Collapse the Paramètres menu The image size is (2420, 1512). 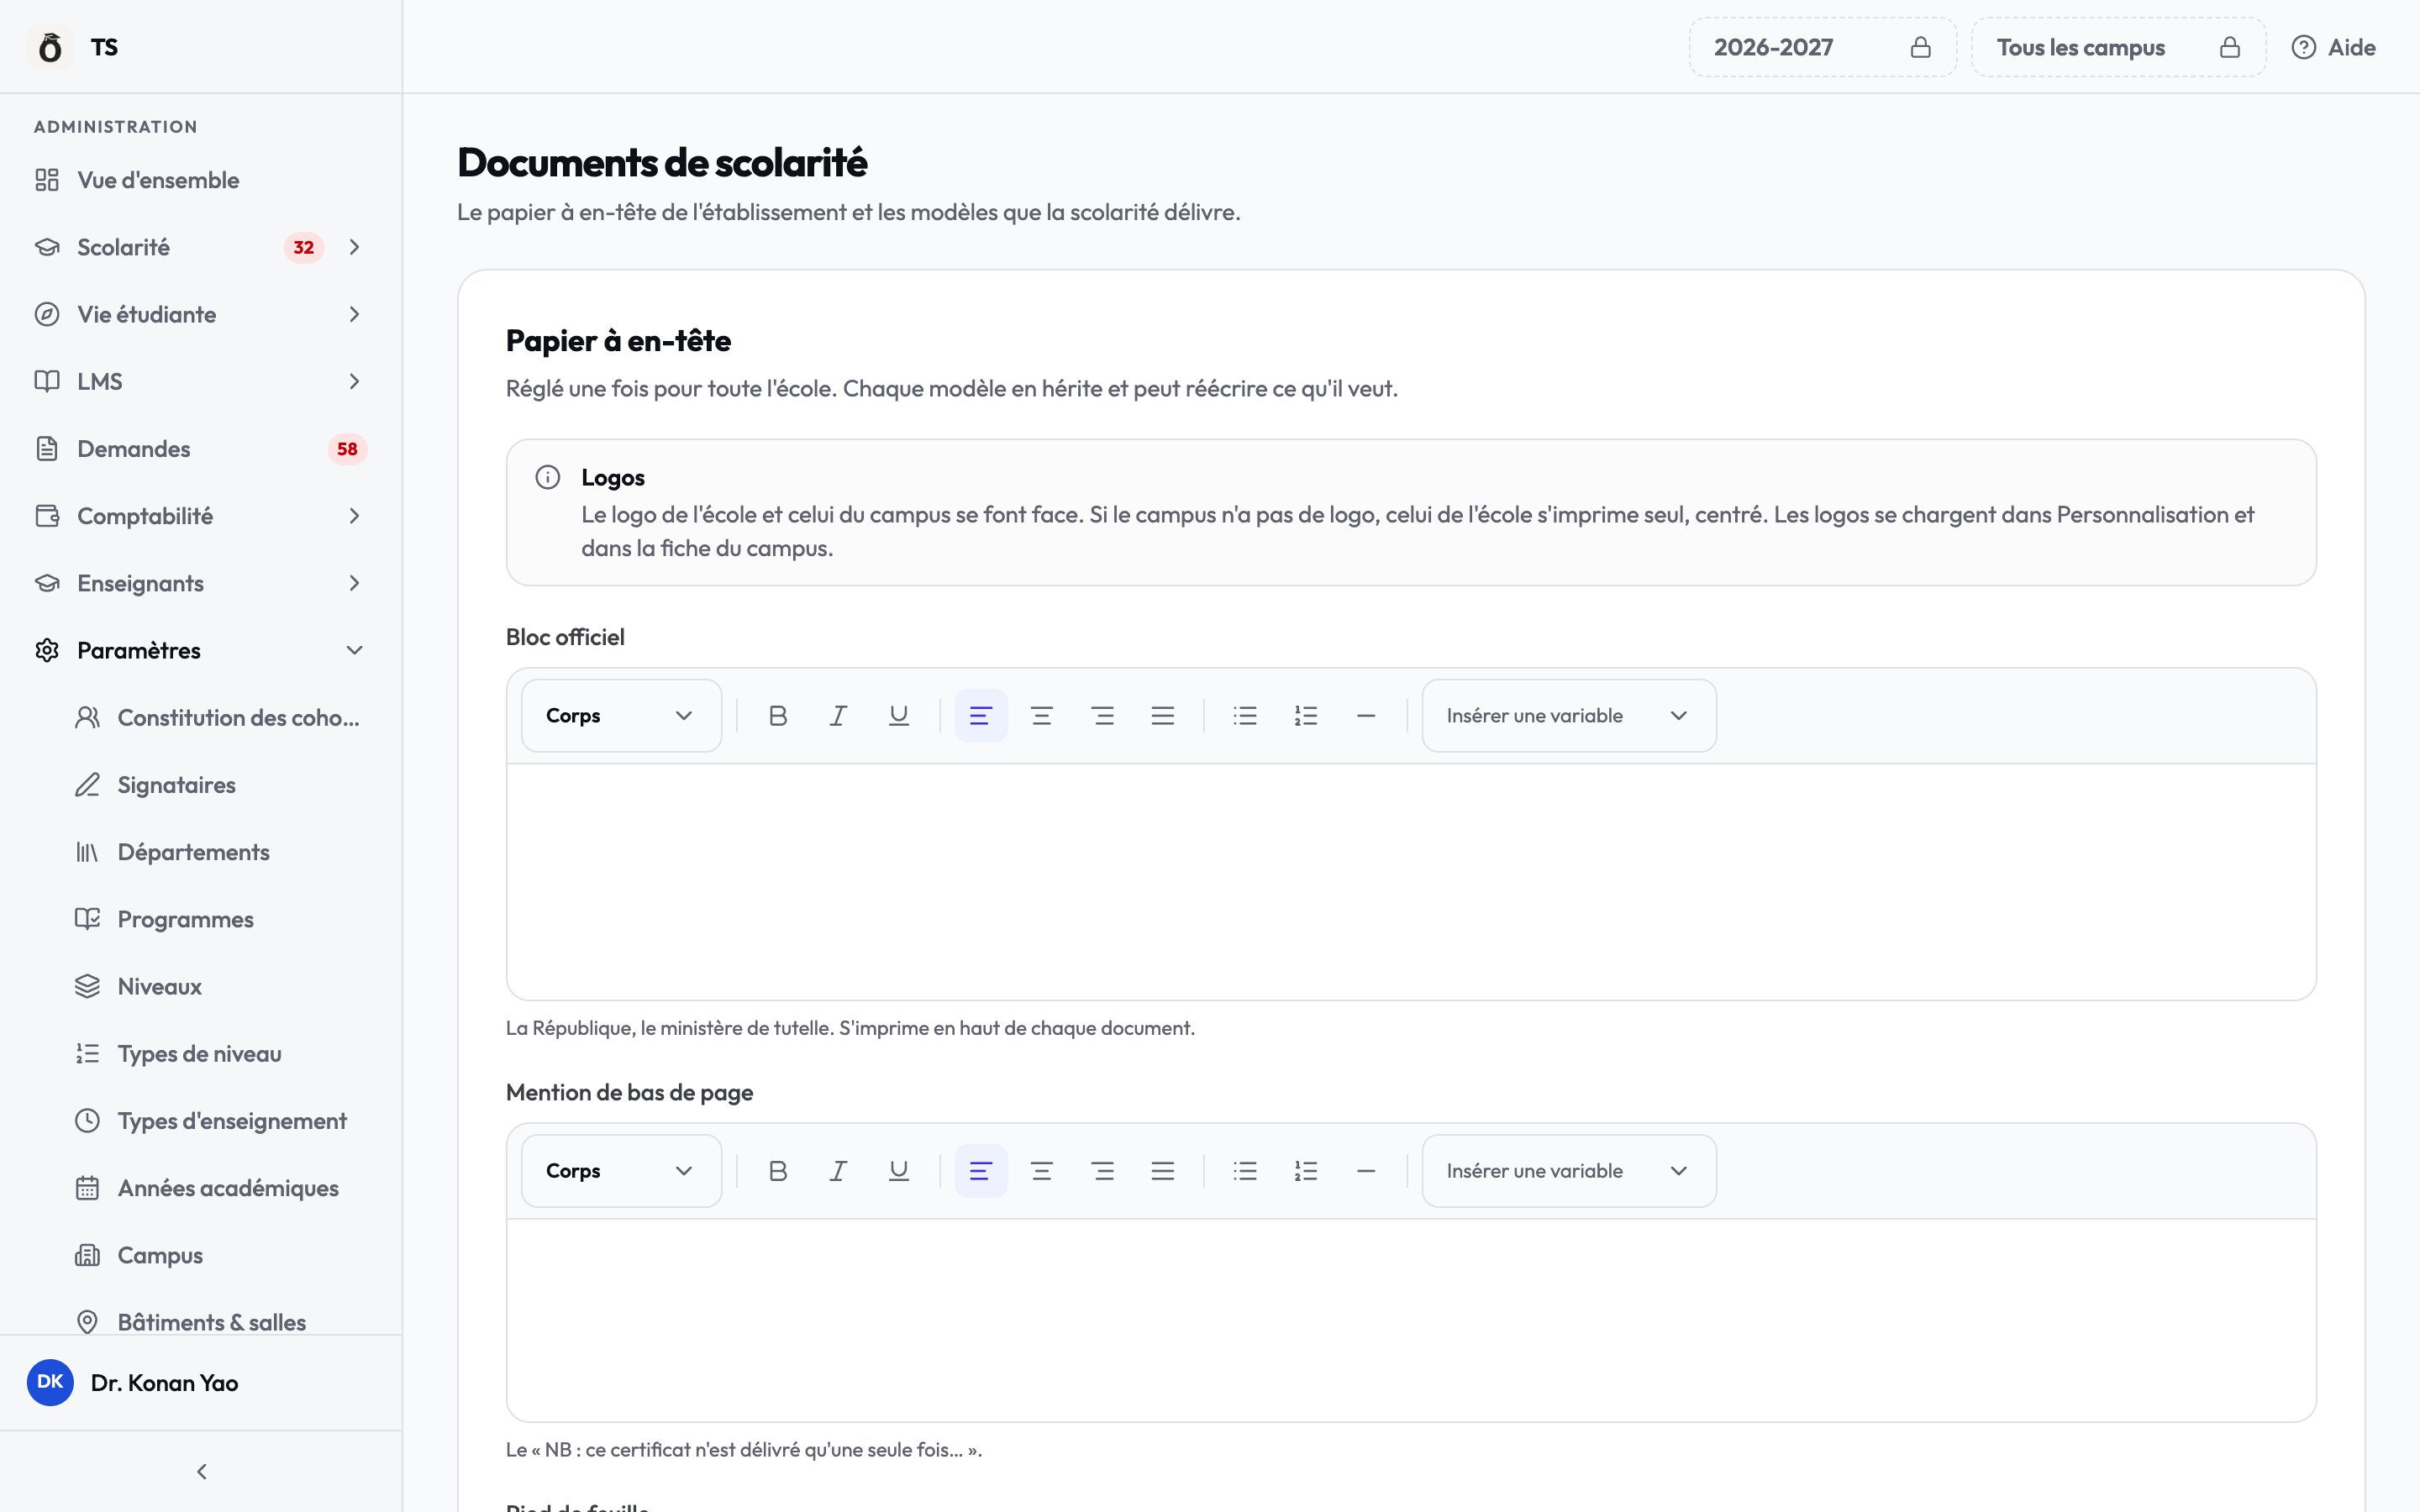[x=201, y=650]
